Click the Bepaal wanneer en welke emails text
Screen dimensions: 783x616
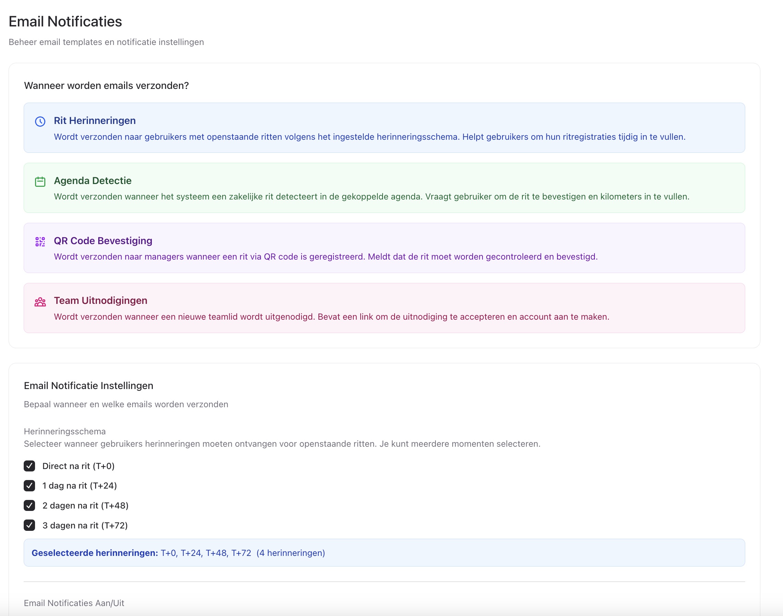tap(126, 404)
